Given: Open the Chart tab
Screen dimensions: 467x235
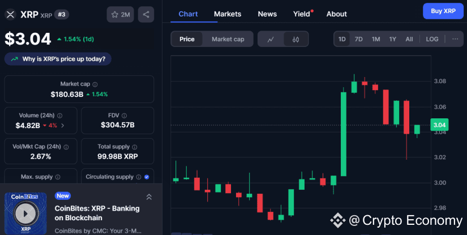Looking at the screenshot, I should tap(188, 14).
